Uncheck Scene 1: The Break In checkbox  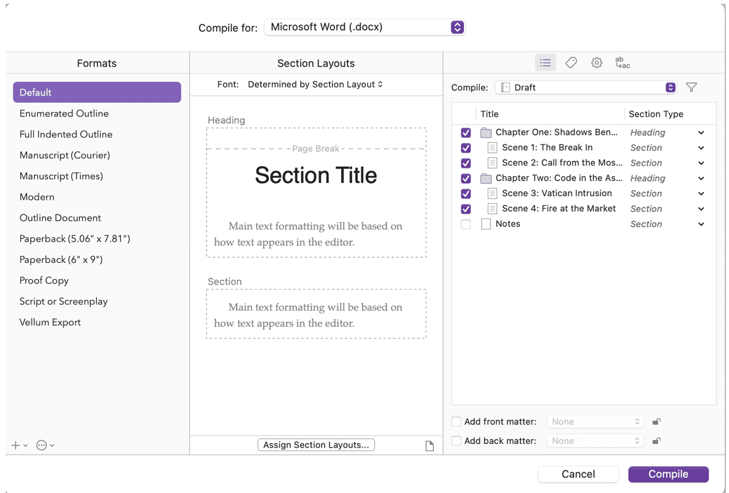tap(466, 148)
